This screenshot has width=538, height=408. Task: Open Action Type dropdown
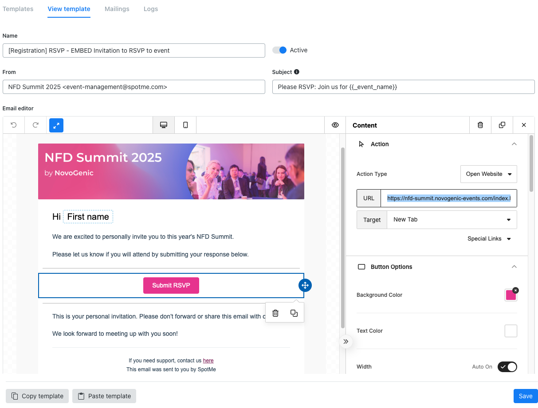pos(489,174)
